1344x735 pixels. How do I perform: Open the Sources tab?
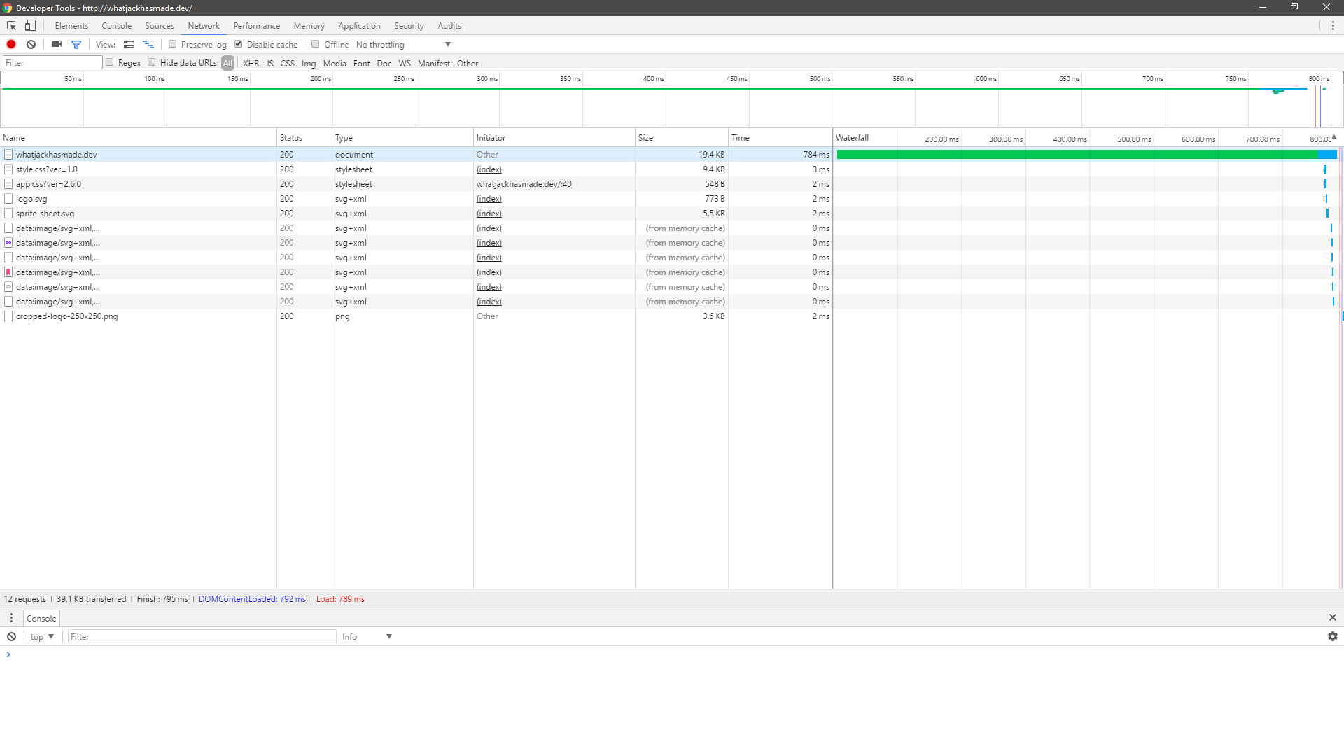[160, 26]
